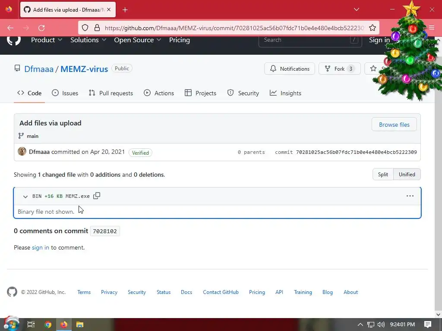The width and height of the screenshot is (442, 331).
Task: Click the Browse files button
Action: tap(394, 125)
